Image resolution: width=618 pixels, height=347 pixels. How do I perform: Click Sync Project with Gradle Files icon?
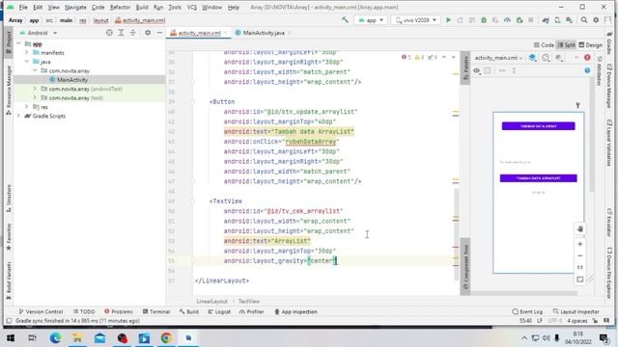[546, 20]
